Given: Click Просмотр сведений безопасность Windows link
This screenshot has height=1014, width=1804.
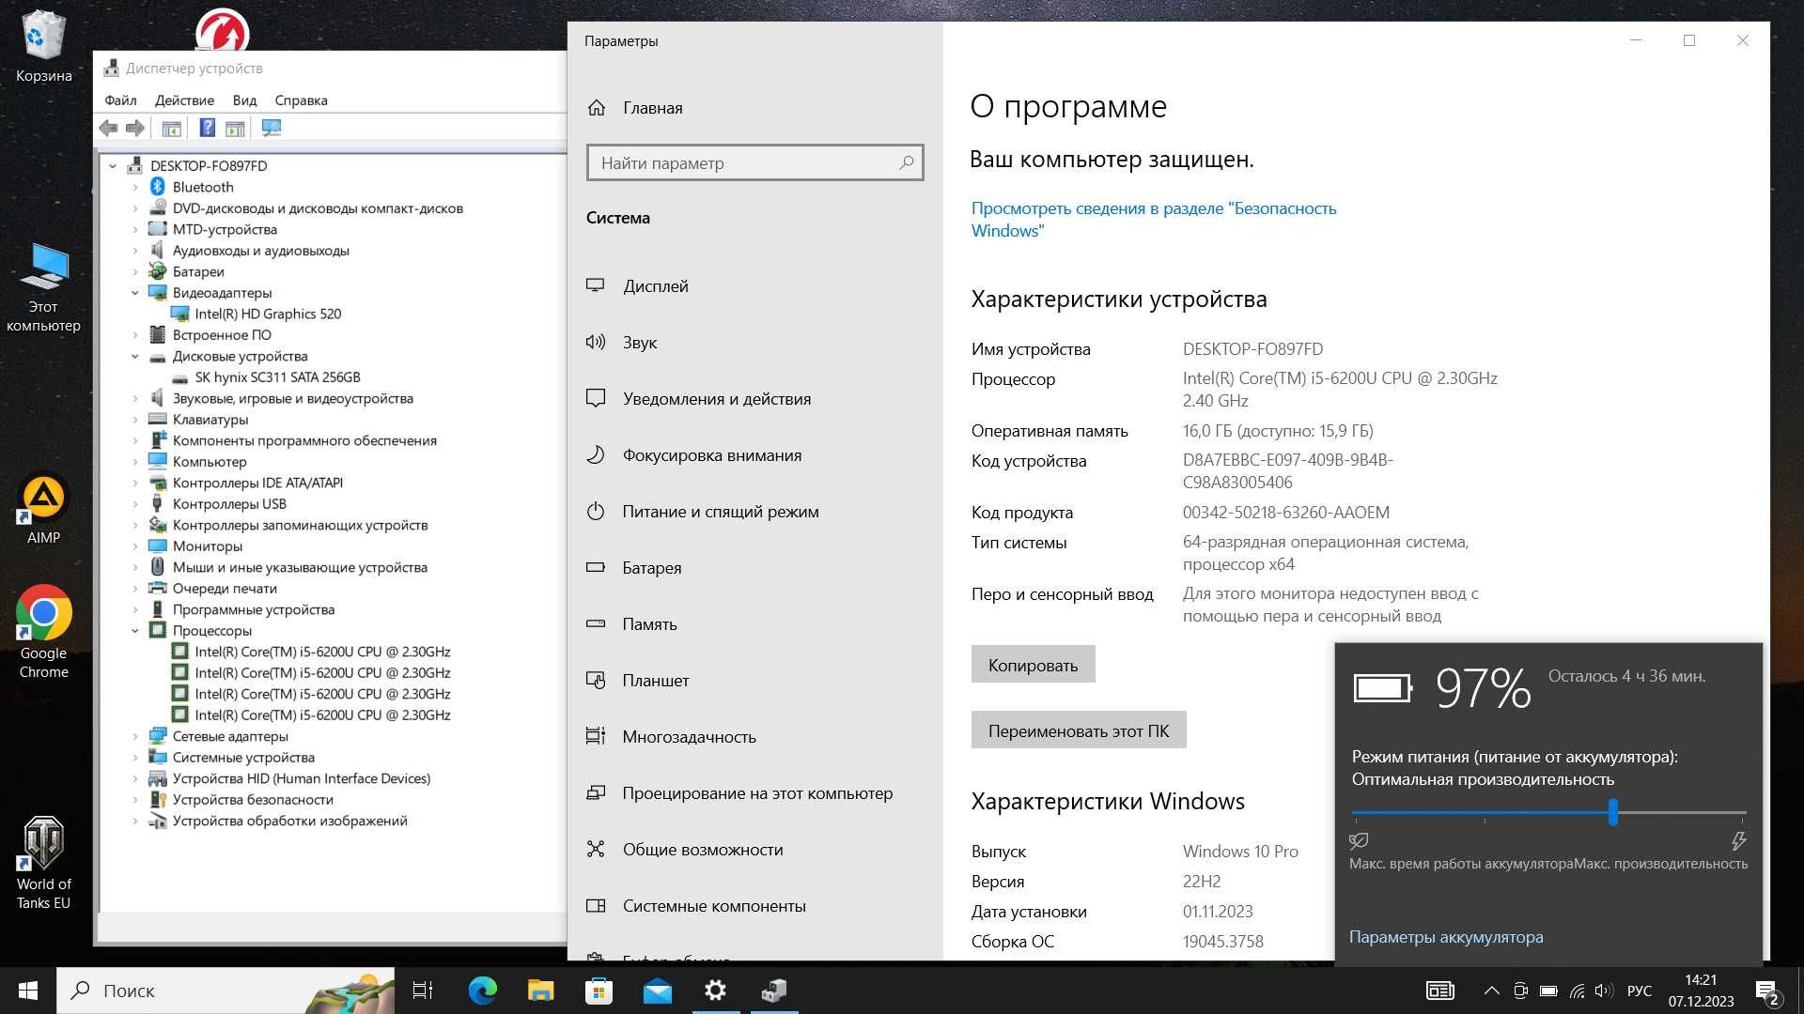Looking at the screenshot, I should tap(1154, 219).
